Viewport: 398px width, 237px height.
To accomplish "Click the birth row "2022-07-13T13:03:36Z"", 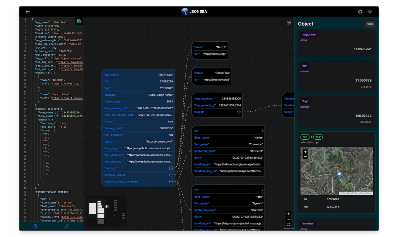I will (x=228, y=217).
